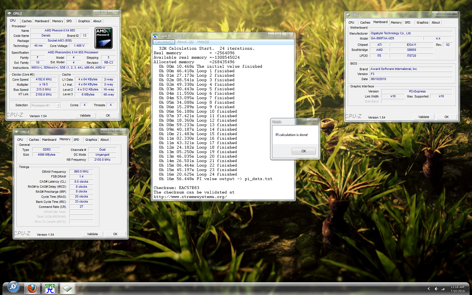Viewport: 472px width, 295px height.
Task: Click the Southbridge SB850 value
Action: coord(411,50)
